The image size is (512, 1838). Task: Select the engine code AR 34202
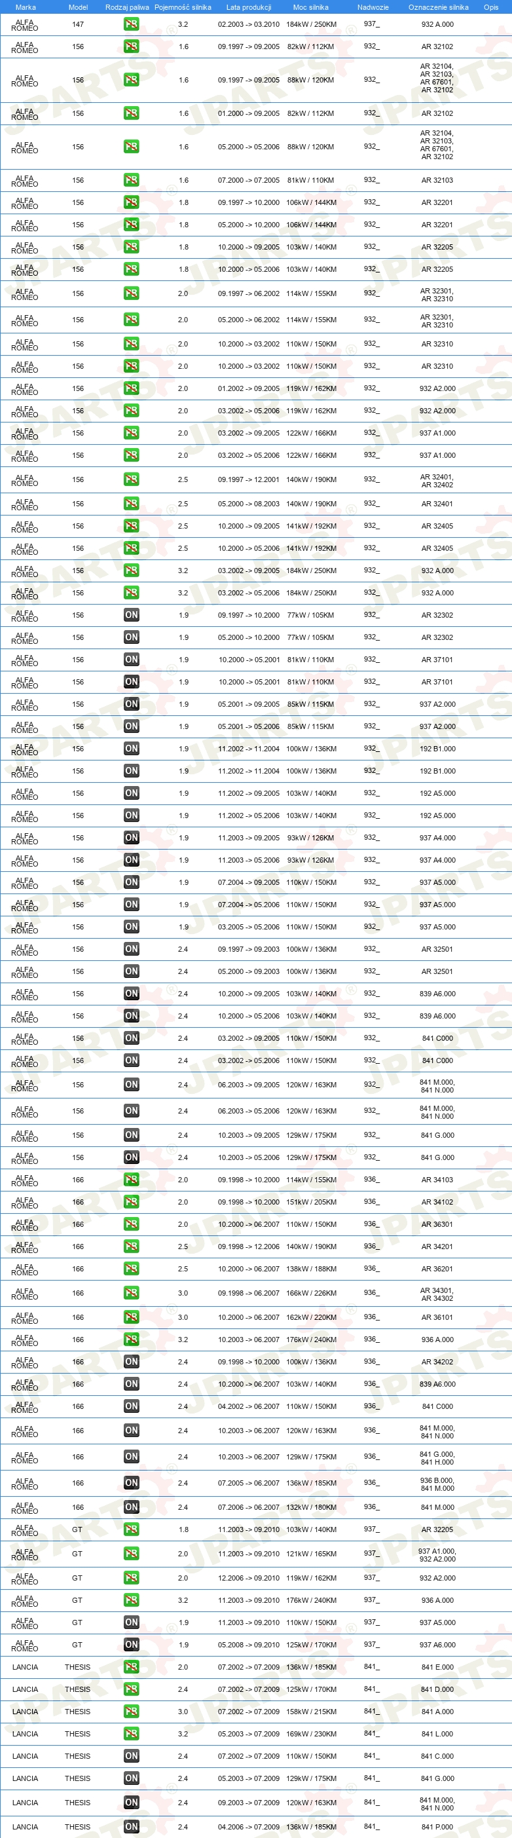(x=437, y=1362)
